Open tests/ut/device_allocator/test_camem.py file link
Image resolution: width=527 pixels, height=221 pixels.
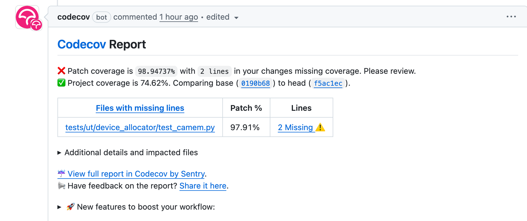pyautogui.click(x=140, y=127)
